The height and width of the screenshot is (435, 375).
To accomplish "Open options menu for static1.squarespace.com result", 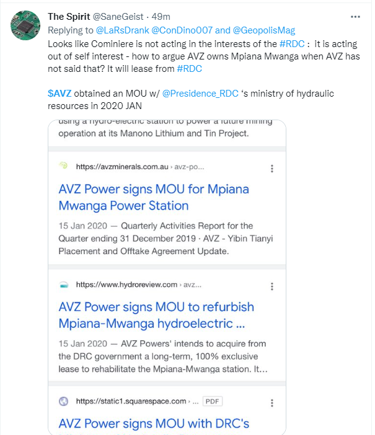I will 271,403.
